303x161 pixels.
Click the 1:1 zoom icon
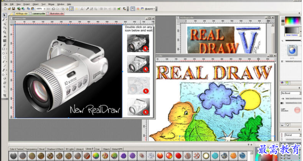(x=48, y=9)
